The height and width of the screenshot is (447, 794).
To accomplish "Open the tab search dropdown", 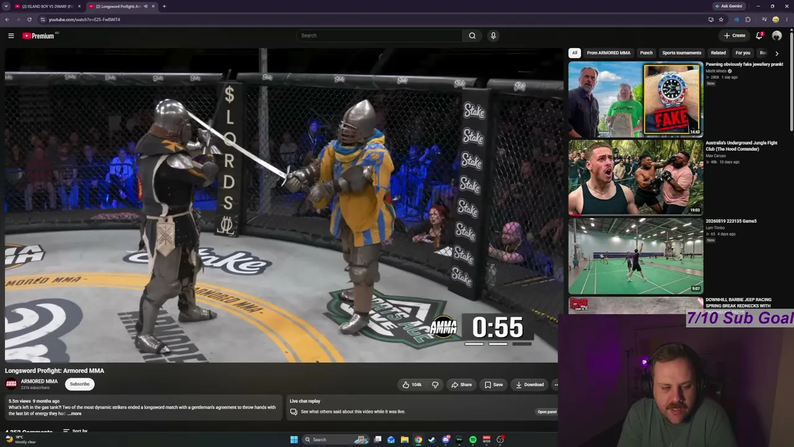I will pyautogui.click(x=5, y=6).
